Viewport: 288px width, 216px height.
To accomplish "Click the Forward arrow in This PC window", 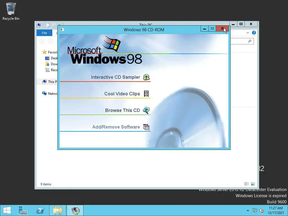I will (x=50, y=41).
